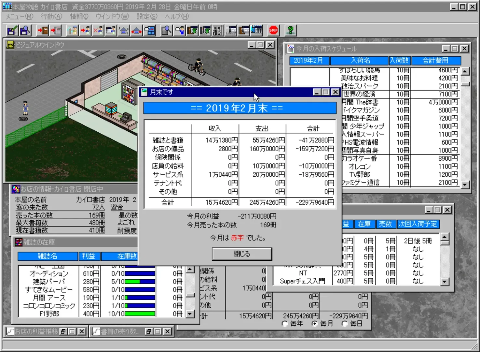The height and width of the screenshot is (352, 480).
Task: Click the 閉じる button in month-end dialog
Action: [242, 254]
